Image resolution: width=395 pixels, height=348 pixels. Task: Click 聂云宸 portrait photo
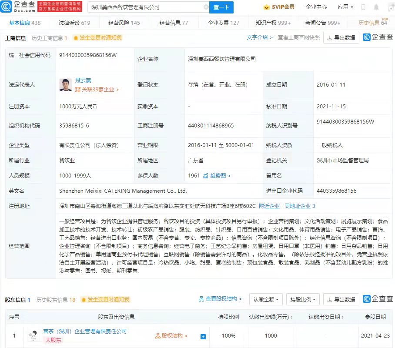(66, 85)
